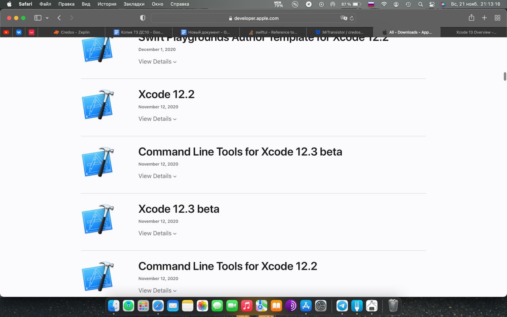Expand View Details under Xcode 12.2
The image size is (507, 317).
pos(157,119)
